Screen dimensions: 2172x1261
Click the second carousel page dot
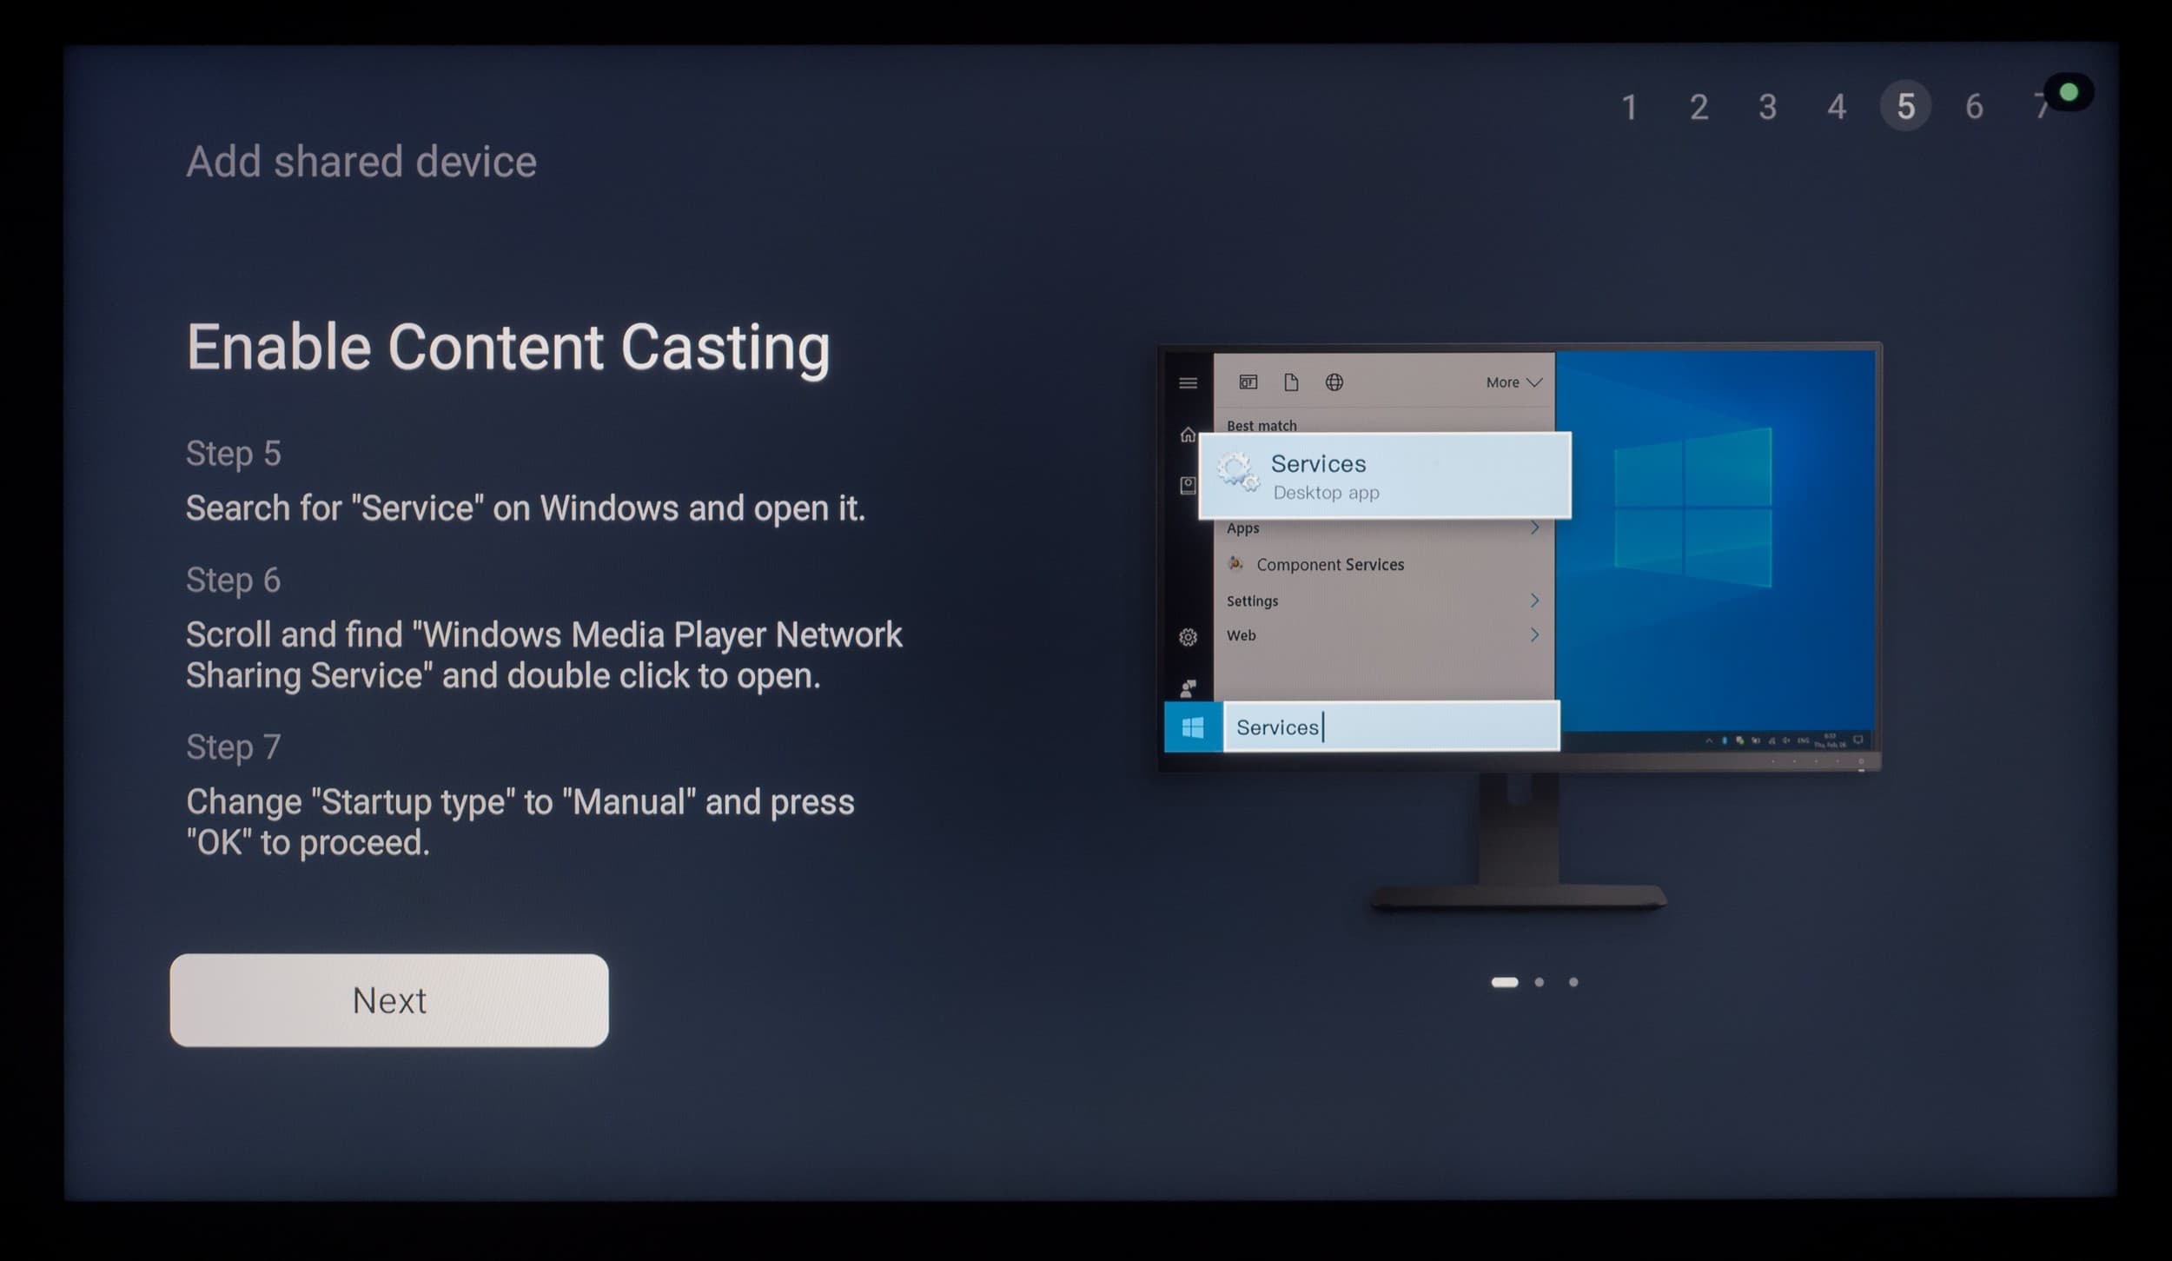coord(1540,982)
